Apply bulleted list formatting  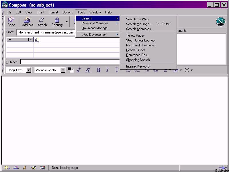pos(128,71)
